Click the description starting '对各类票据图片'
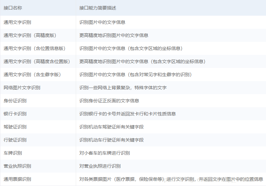This screenshot has height=186, width=266. click(x=171, y=179)
